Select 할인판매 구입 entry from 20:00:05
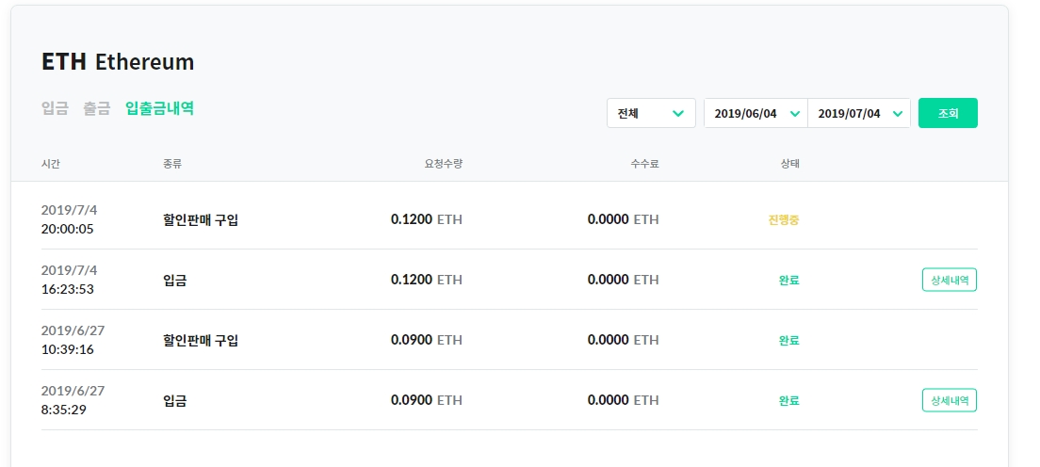The width and height of the screenshot is (1040, 467). (x=201, y=219)
